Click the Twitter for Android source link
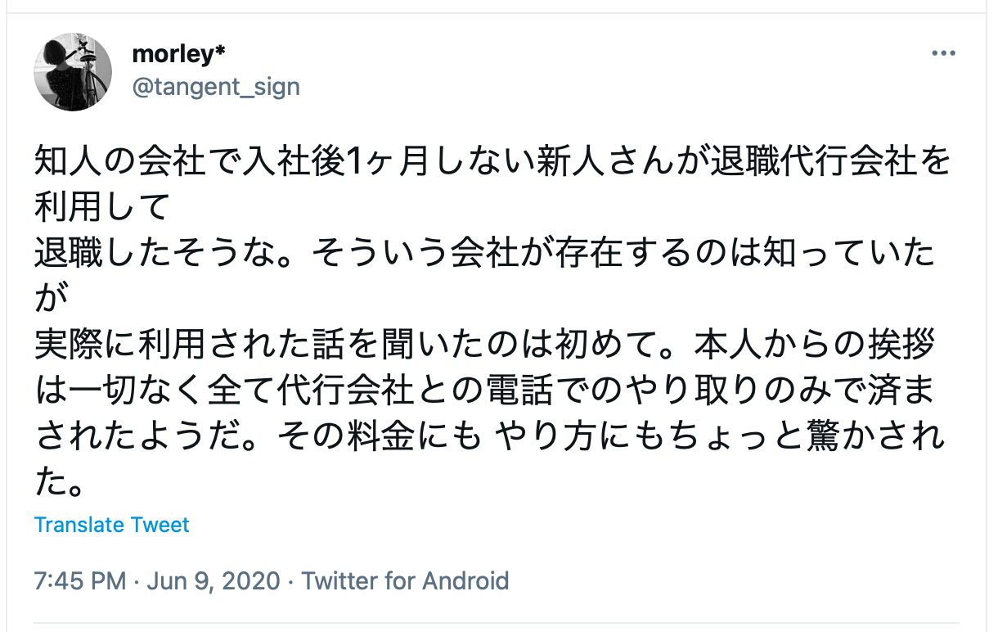Viewport: 998px width, 632px height. (406, 581)
